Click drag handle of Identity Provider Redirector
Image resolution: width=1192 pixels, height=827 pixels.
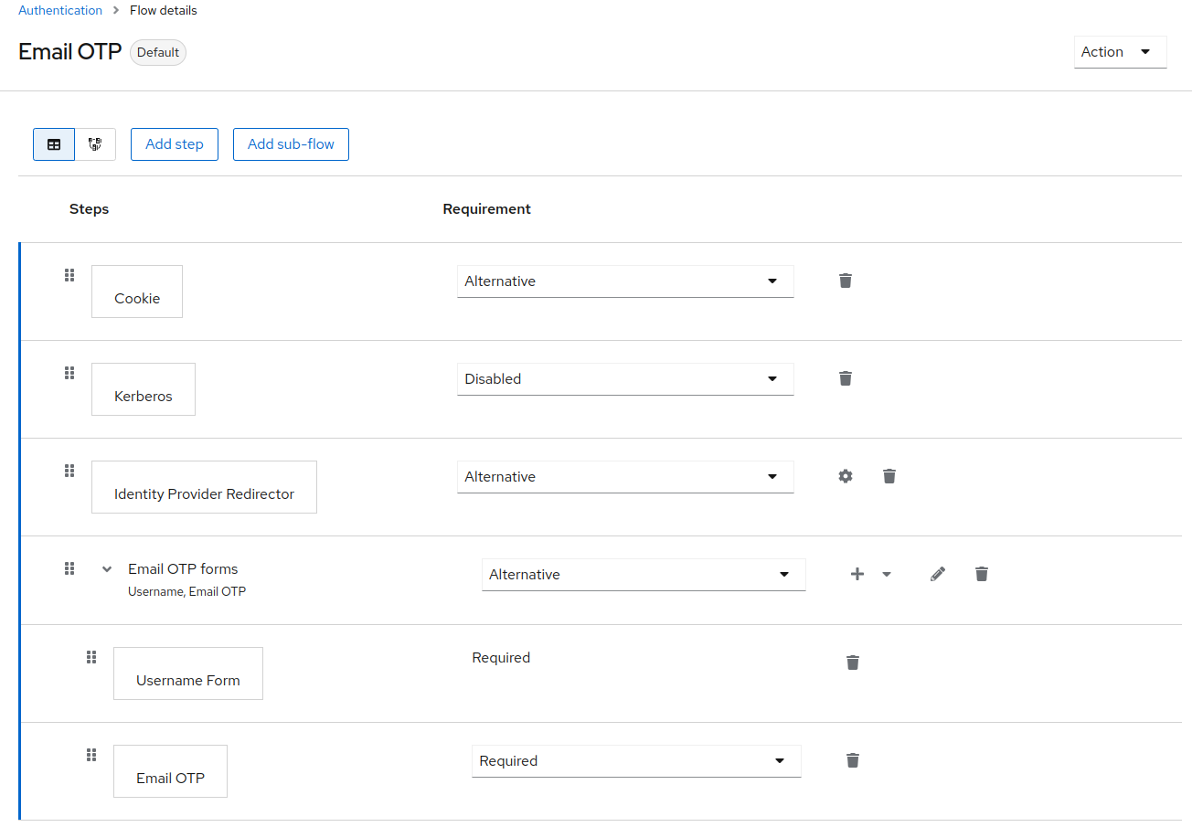click(x=69, y=471)
